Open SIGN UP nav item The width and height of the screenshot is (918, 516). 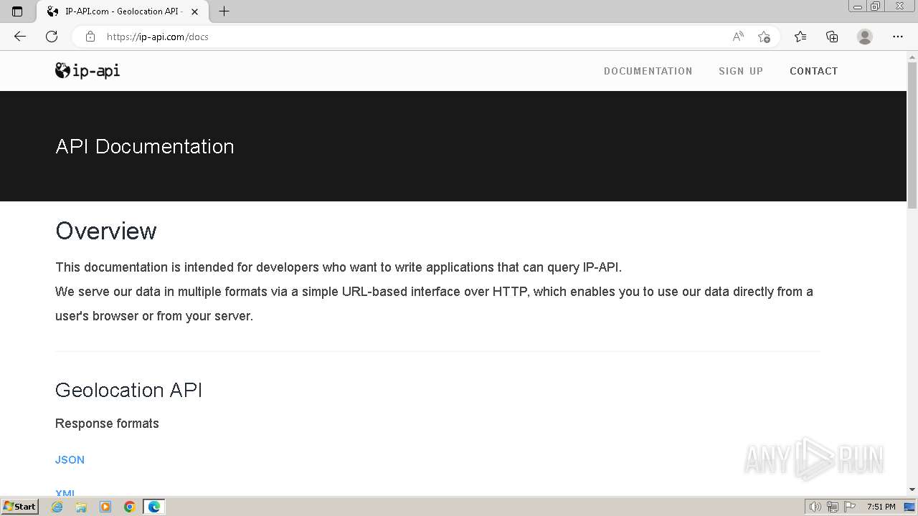point(741,71)
